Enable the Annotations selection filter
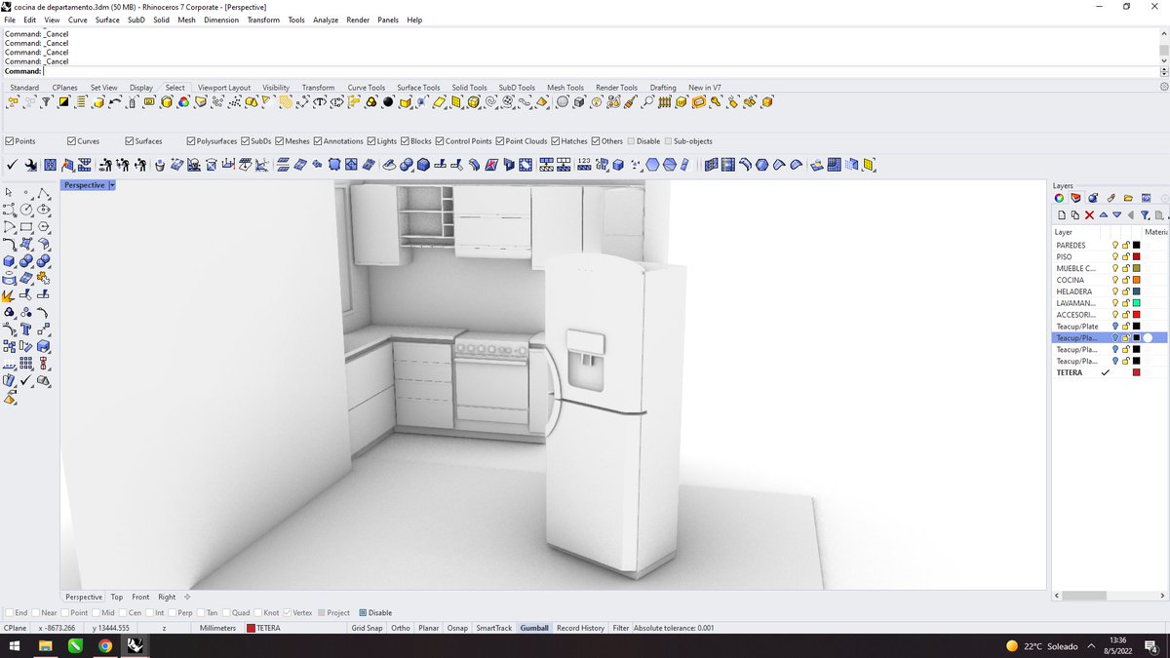Viewport: 1170px width, 658px height. (319, 140)
